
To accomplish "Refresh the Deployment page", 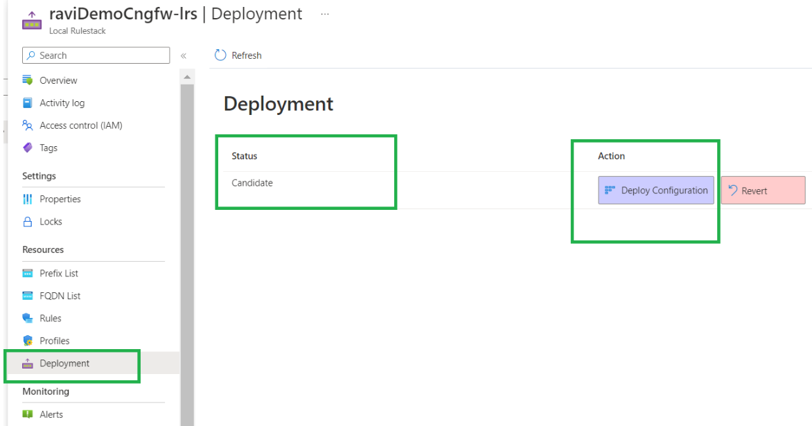I will [238, 55].
